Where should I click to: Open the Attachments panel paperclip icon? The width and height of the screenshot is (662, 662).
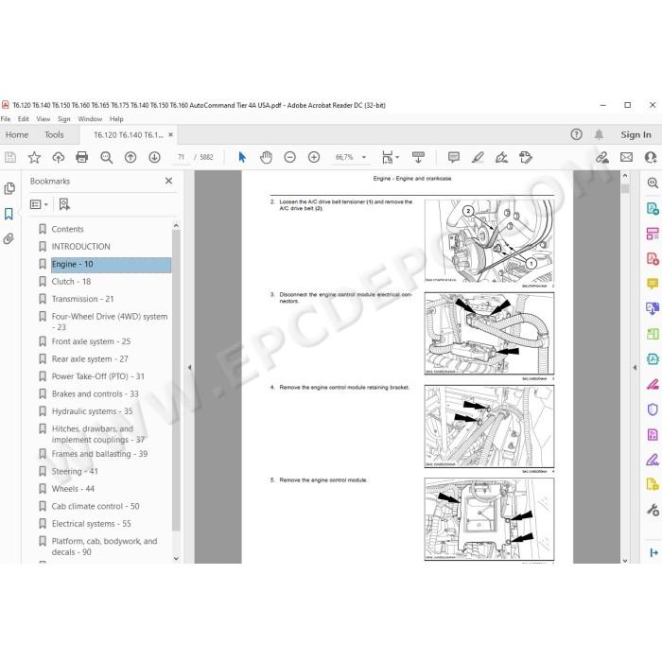[9, 239]
